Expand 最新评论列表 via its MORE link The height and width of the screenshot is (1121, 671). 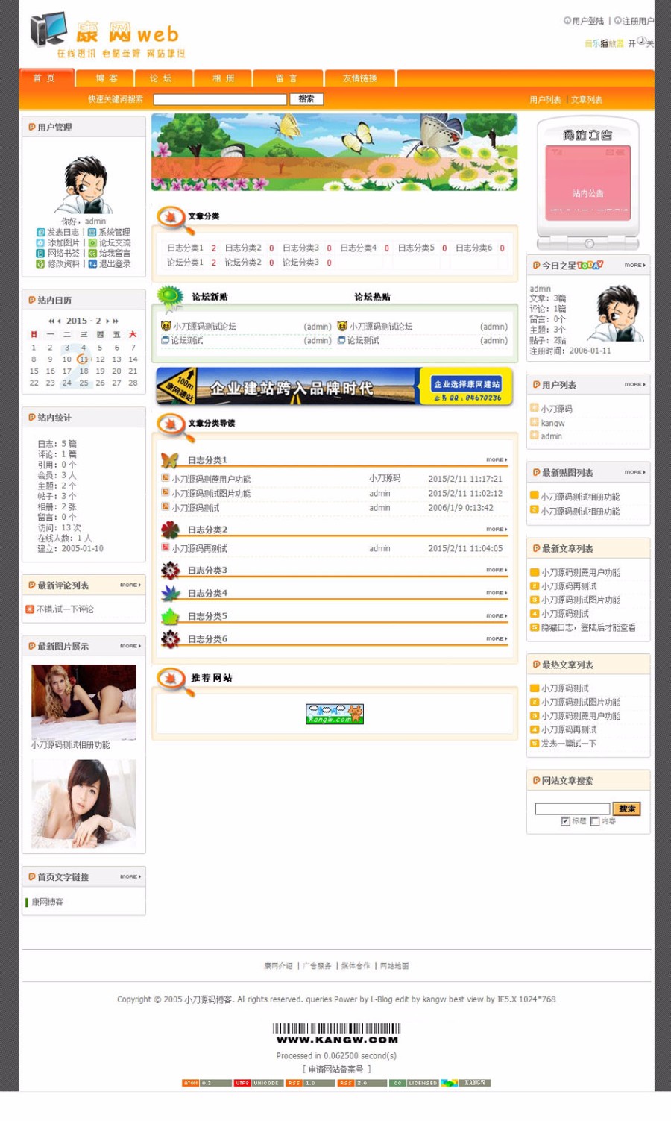coord(129,585)
